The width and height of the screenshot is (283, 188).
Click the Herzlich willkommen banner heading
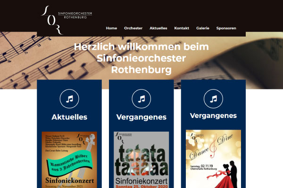[141, 58]
